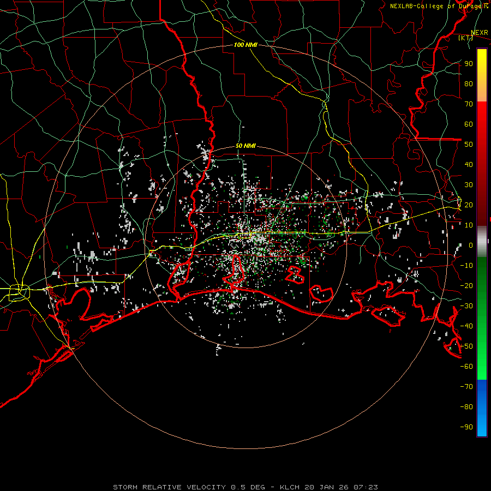
Task: Click the "10" scale value
Action: tap(469, 225)
